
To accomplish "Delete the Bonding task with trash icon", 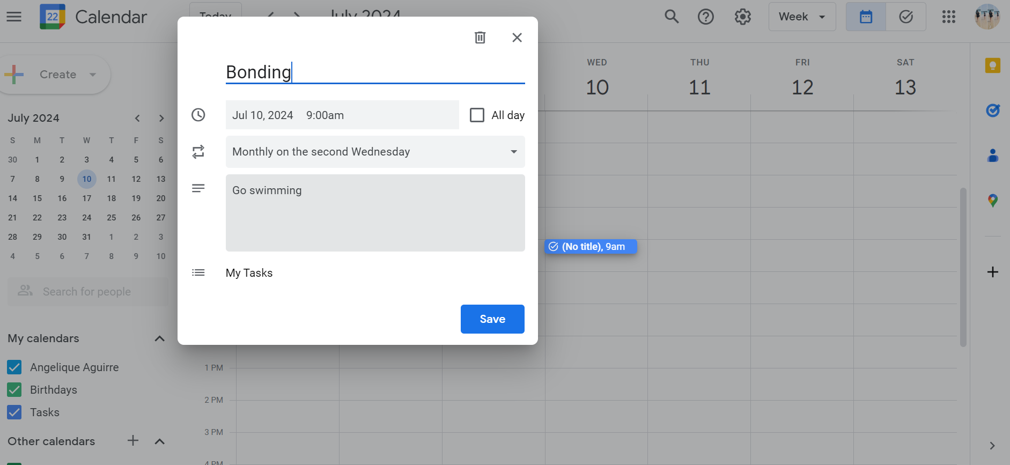I will click(480, 38).
